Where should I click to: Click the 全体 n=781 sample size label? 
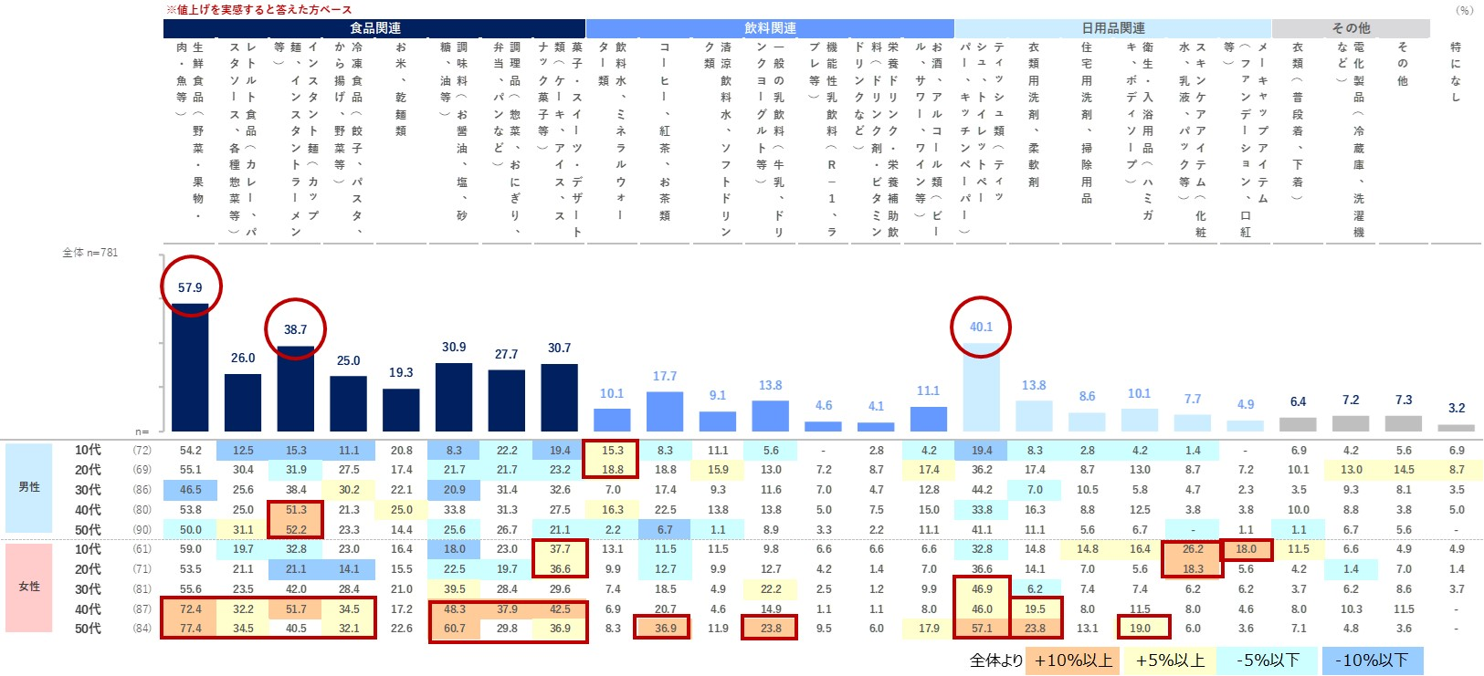point(89,253)
